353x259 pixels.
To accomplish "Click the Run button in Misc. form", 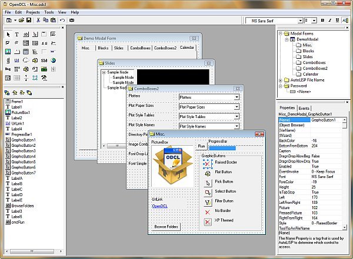I will [201, 146].
